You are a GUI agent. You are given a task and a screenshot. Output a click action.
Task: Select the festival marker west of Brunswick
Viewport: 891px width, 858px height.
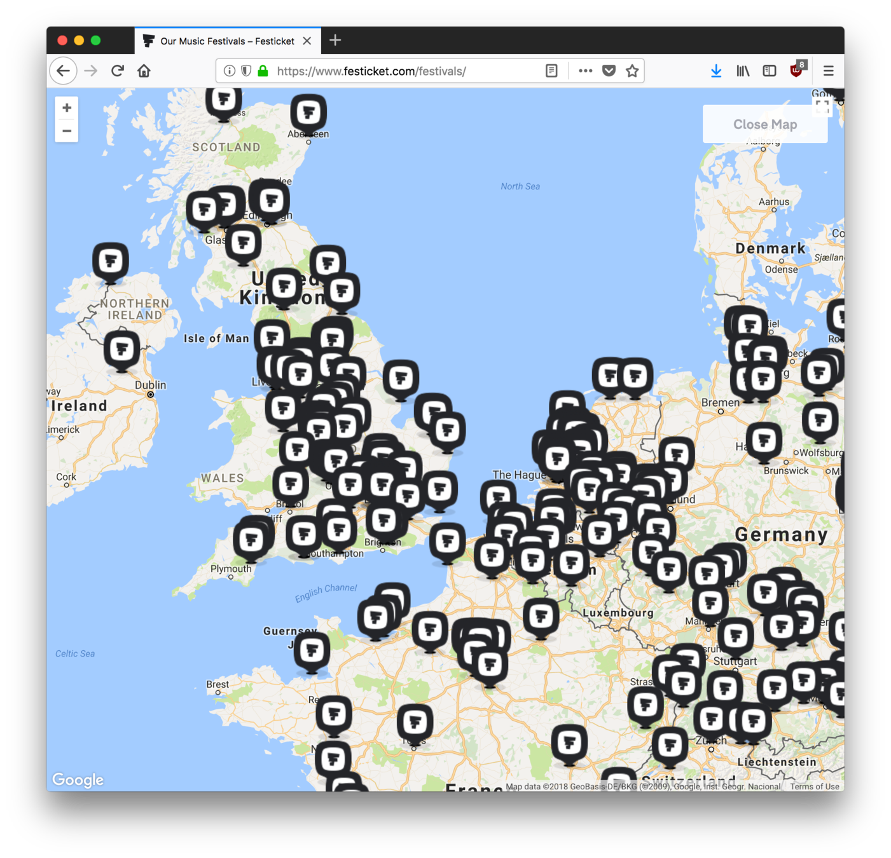pos(764,443)
